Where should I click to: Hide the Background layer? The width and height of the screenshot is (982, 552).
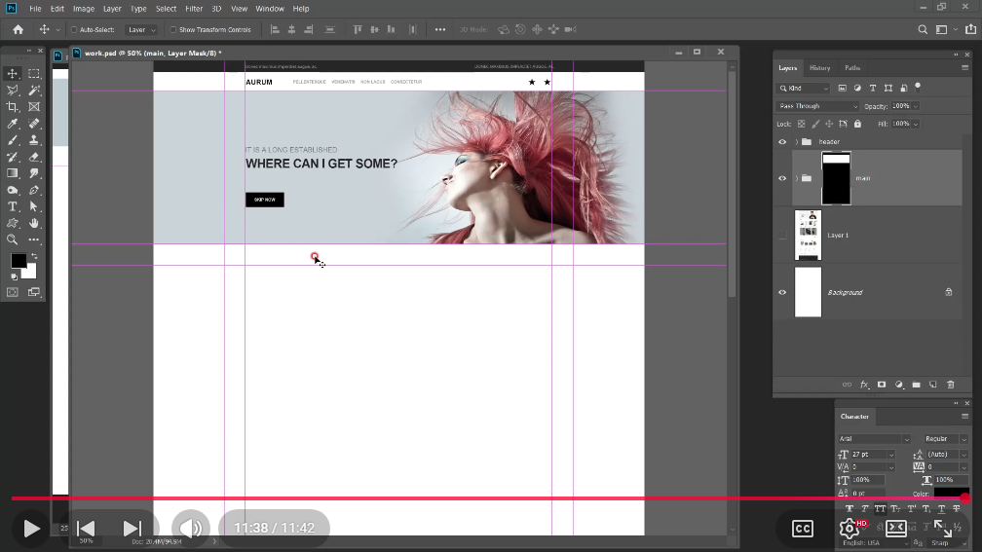point(782,292)
